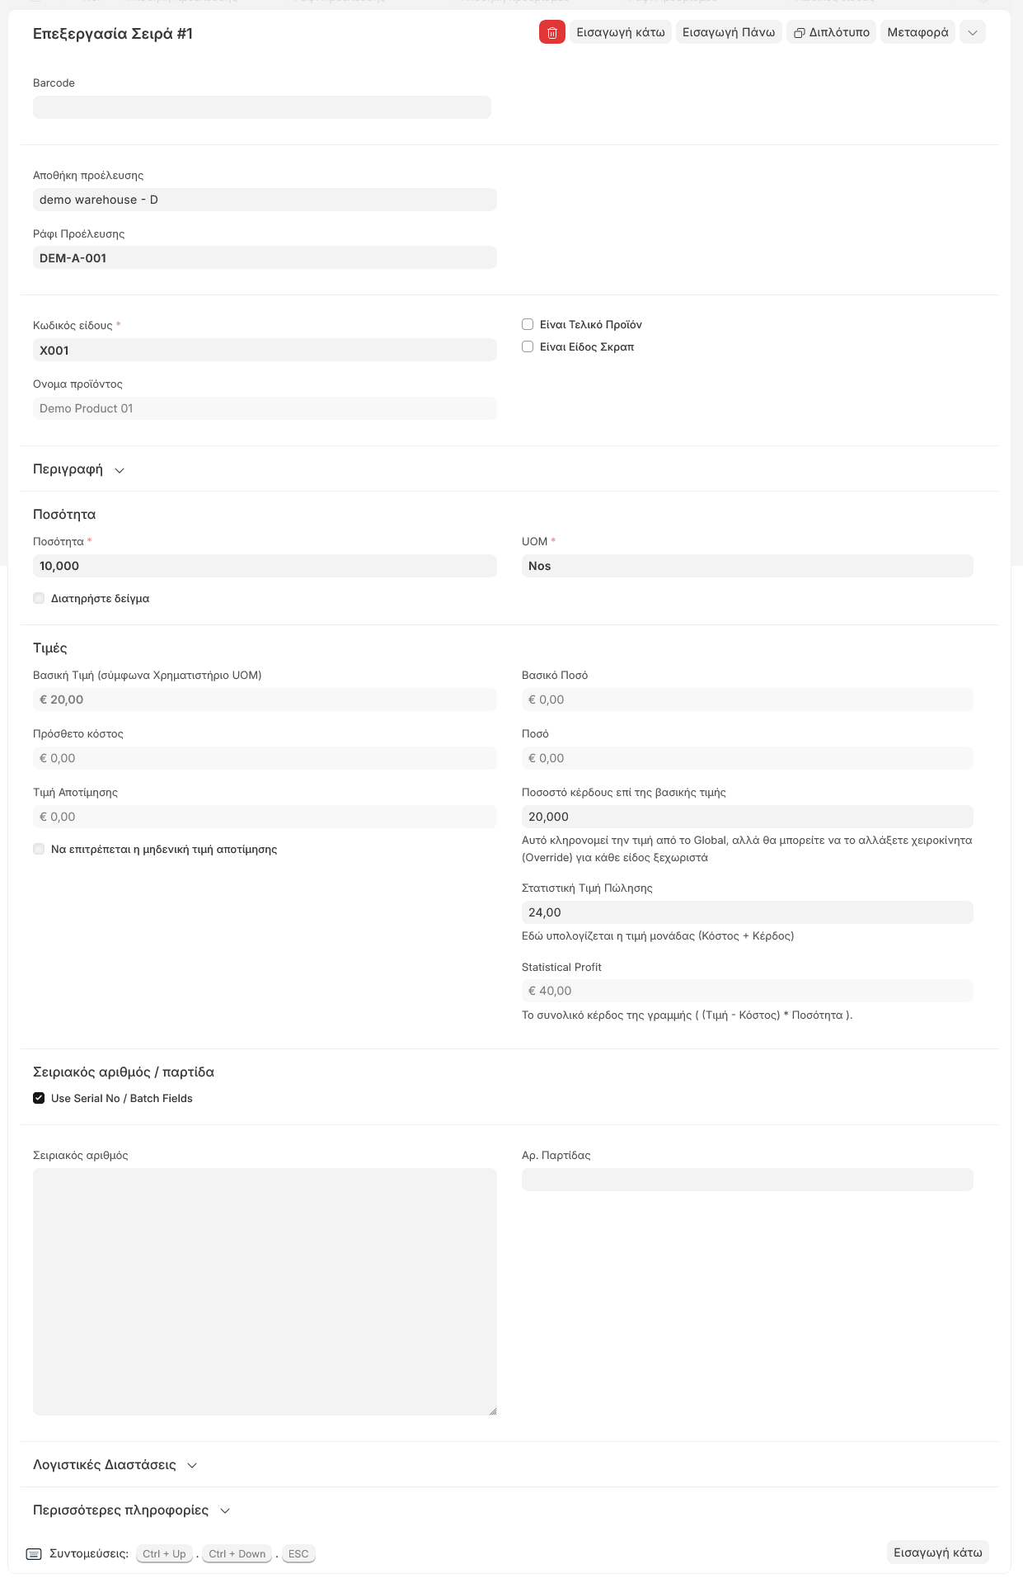Click the Αρ. Παρτίδας batch field
1023x1583 pixels.
tap(747, 1180)
